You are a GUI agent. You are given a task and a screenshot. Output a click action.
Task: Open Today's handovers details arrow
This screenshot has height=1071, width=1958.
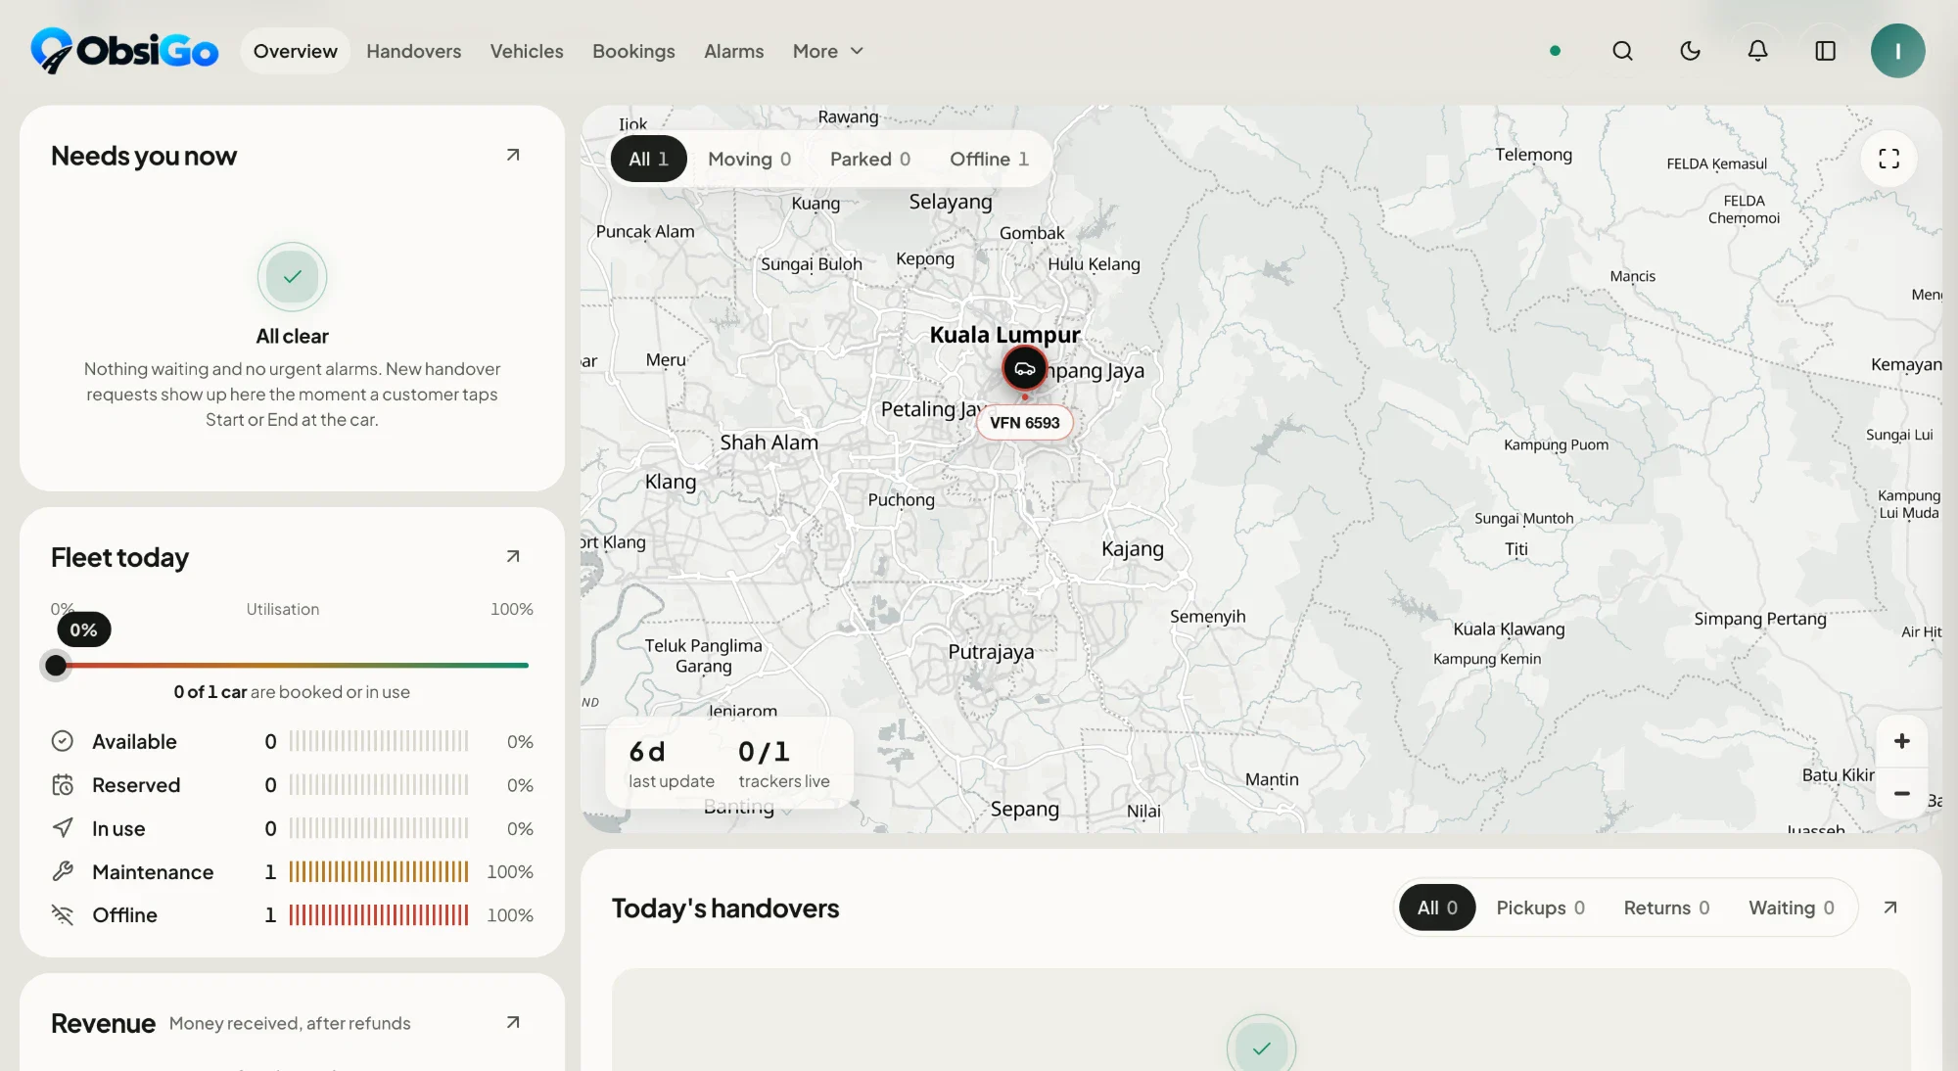tap(1889, 908)
